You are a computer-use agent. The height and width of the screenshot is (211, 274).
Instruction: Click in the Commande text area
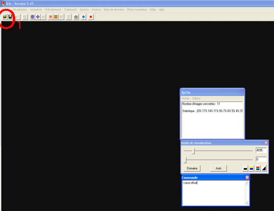pyautogui.click(x=214, y=193)
